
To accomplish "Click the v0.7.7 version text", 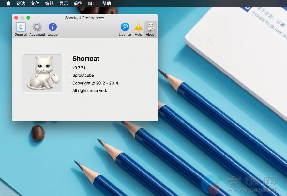I will tap(79, 68).
